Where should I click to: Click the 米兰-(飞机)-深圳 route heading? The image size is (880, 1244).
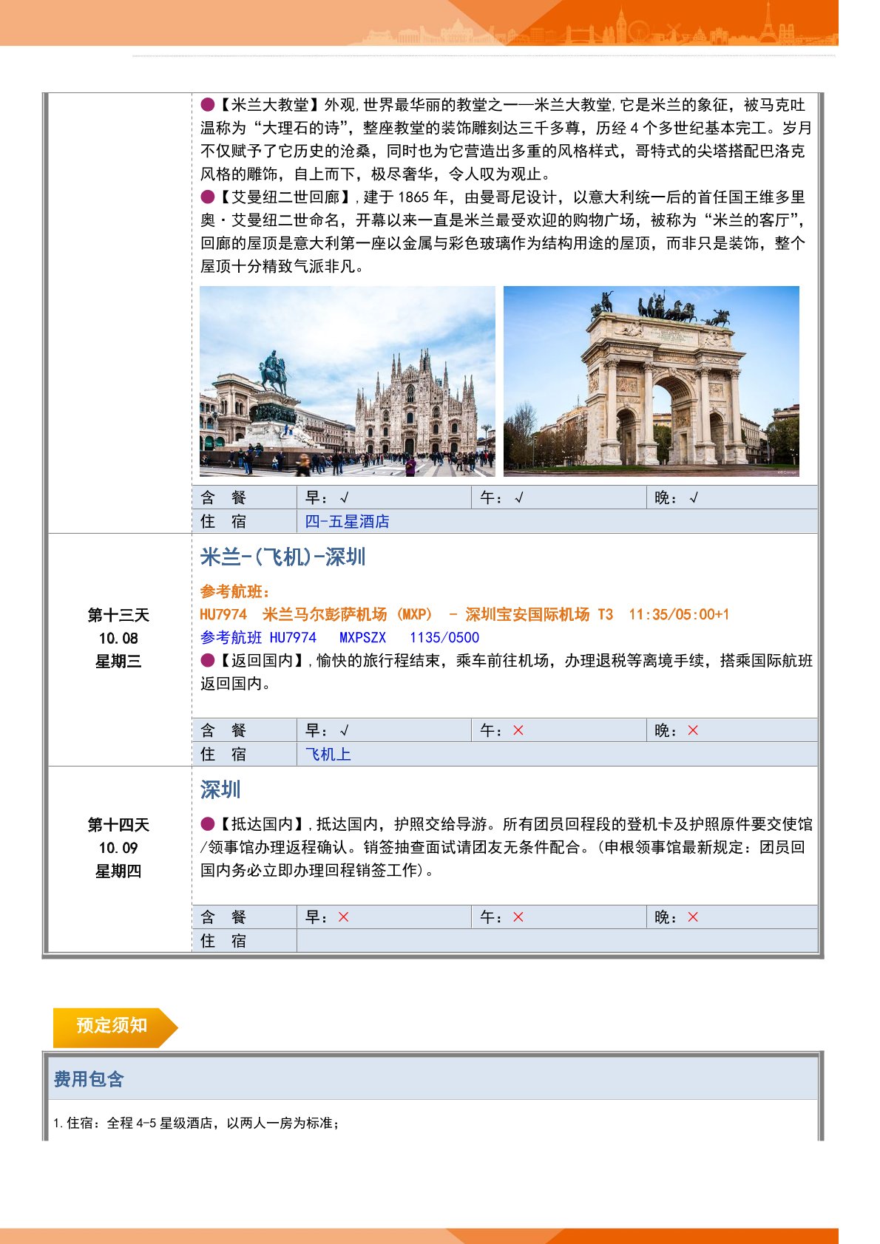click(x=282, y=557)
